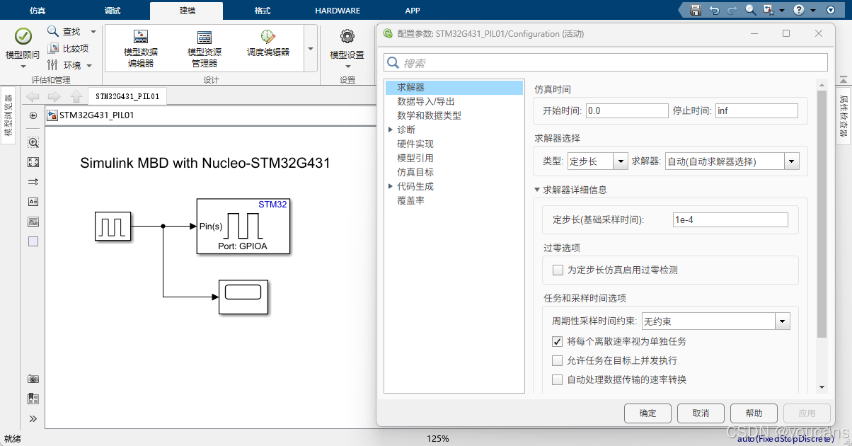Select the Display block
852x446 pixels.
pos(244,297)
